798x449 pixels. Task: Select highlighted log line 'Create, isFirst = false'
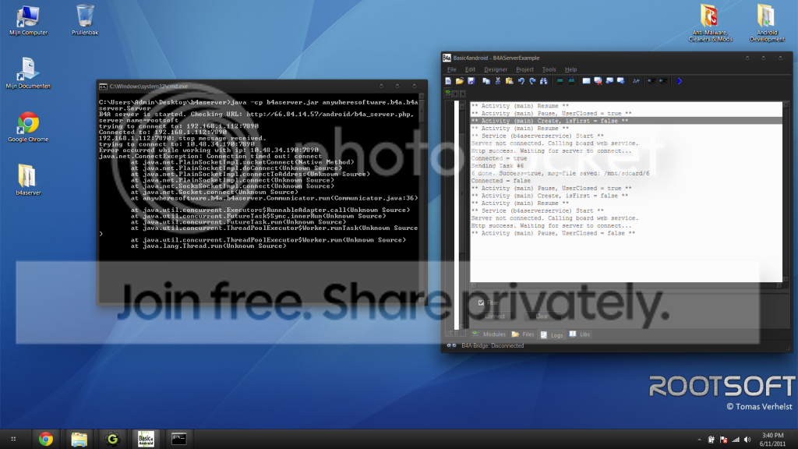pos(626,121)
